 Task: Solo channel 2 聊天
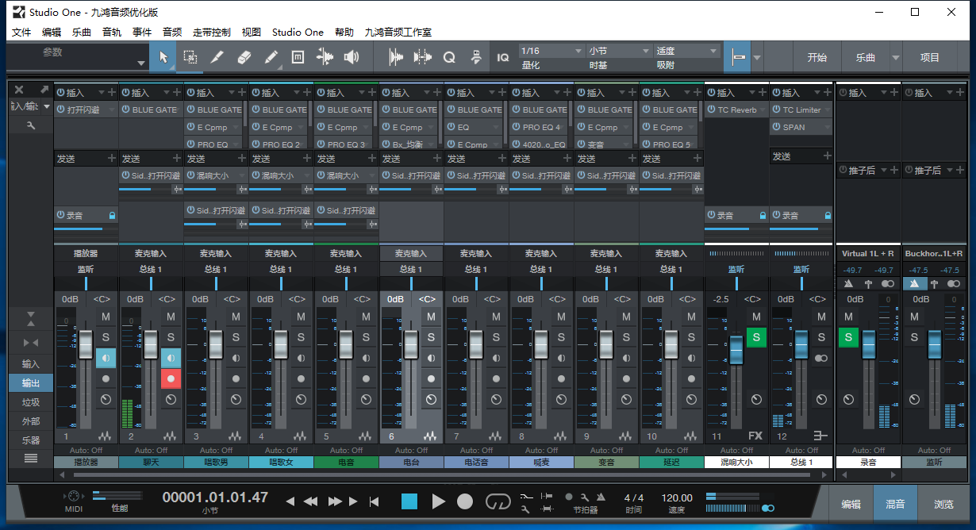coord(171,337)
